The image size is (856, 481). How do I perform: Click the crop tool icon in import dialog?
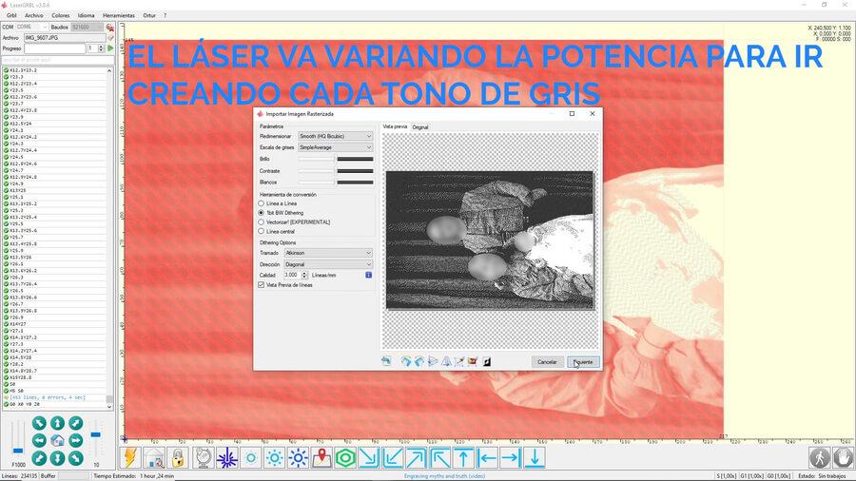click(459, 361)
